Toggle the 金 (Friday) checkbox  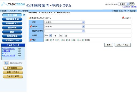[x=73, y=40]
